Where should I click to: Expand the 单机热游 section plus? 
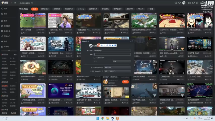pyautogui.click(x=16, y=82)
